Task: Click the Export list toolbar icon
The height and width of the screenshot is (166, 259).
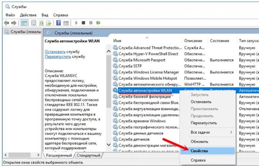Action: 49,23
